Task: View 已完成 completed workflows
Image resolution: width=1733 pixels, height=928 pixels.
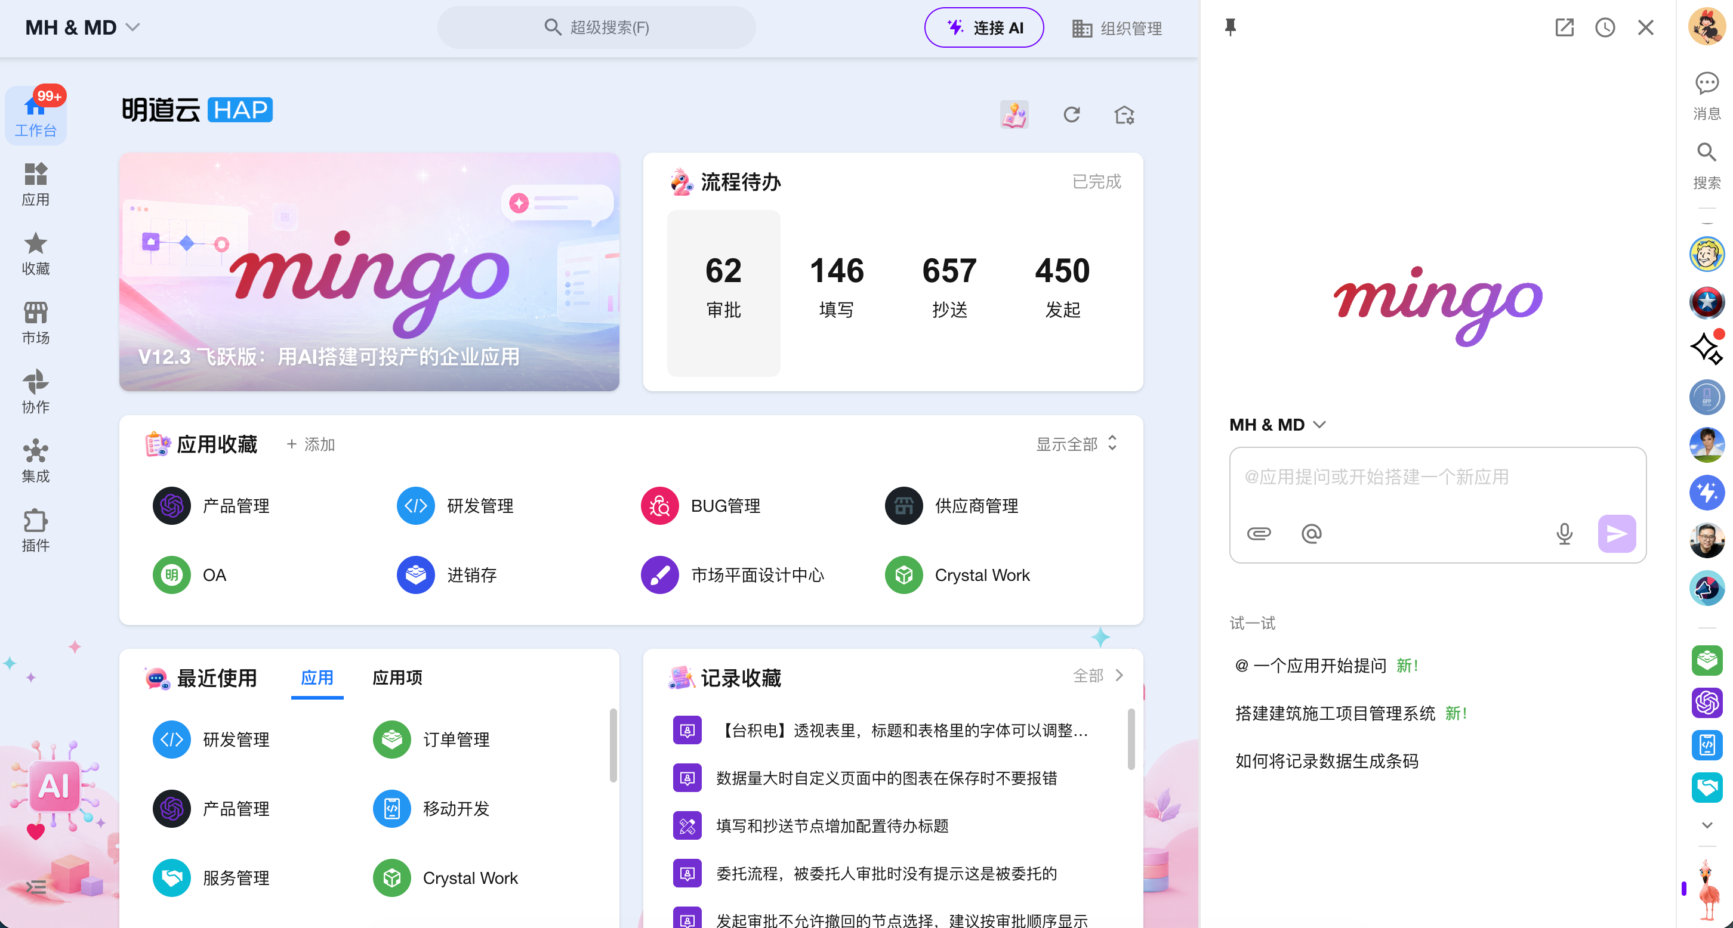Action: click(1097, 181)
